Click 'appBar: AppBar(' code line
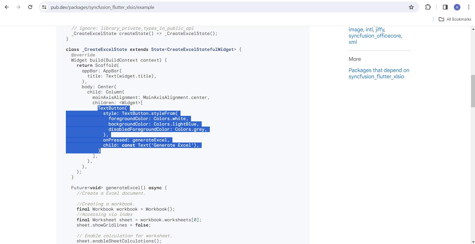 point(102,71)
